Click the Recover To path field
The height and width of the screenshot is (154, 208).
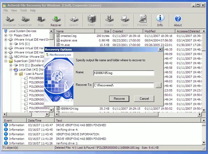[124, 85]
